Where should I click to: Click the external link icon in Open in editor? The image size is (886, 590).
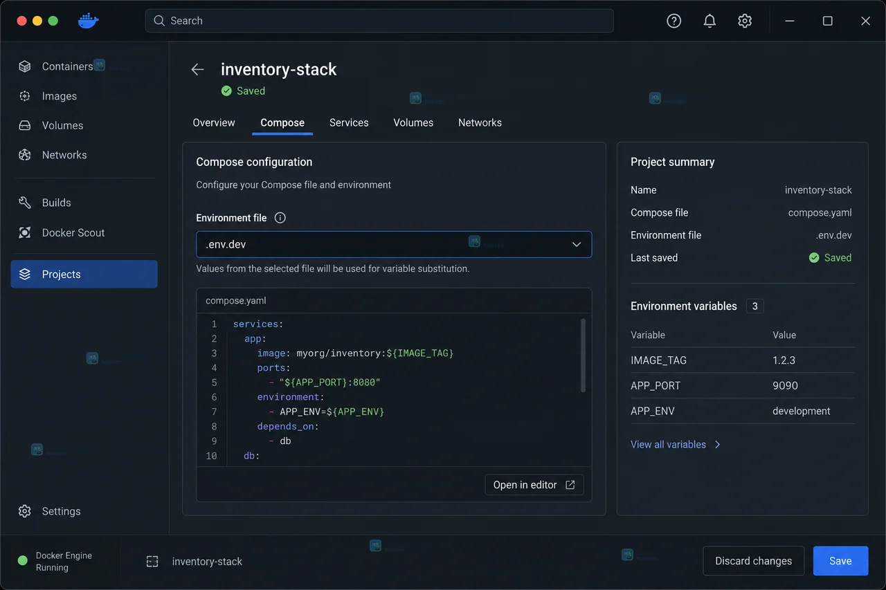click(x=570, y=485)
